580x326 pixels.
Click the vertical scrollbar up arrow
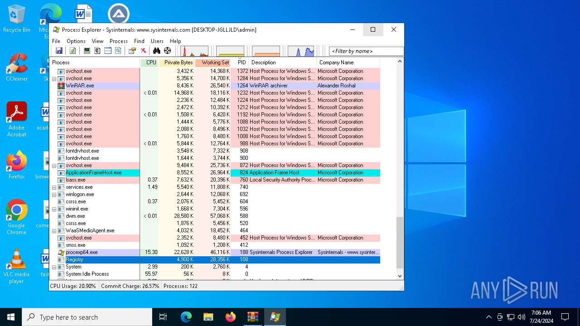[400, 62]
